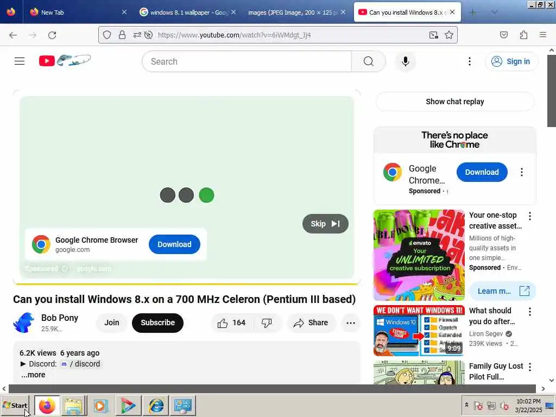
Task: Click the Firefox back arrow
Action: click(13, 35)
